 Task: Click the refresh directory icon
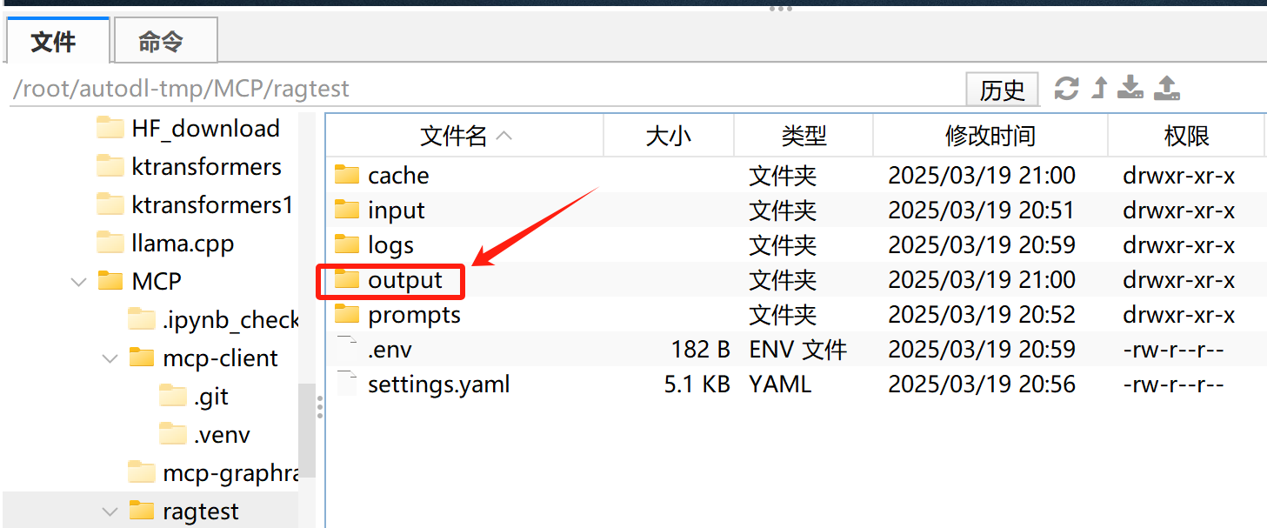tap(1066, 88)
